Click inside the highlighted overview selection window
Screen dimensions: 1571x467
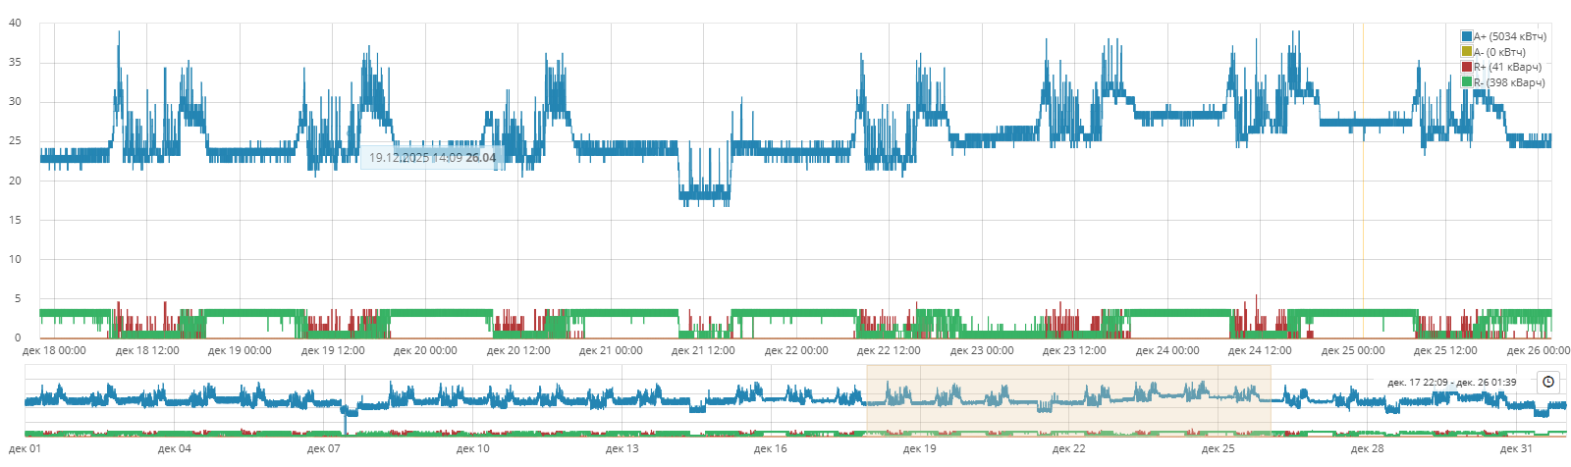1068,400
